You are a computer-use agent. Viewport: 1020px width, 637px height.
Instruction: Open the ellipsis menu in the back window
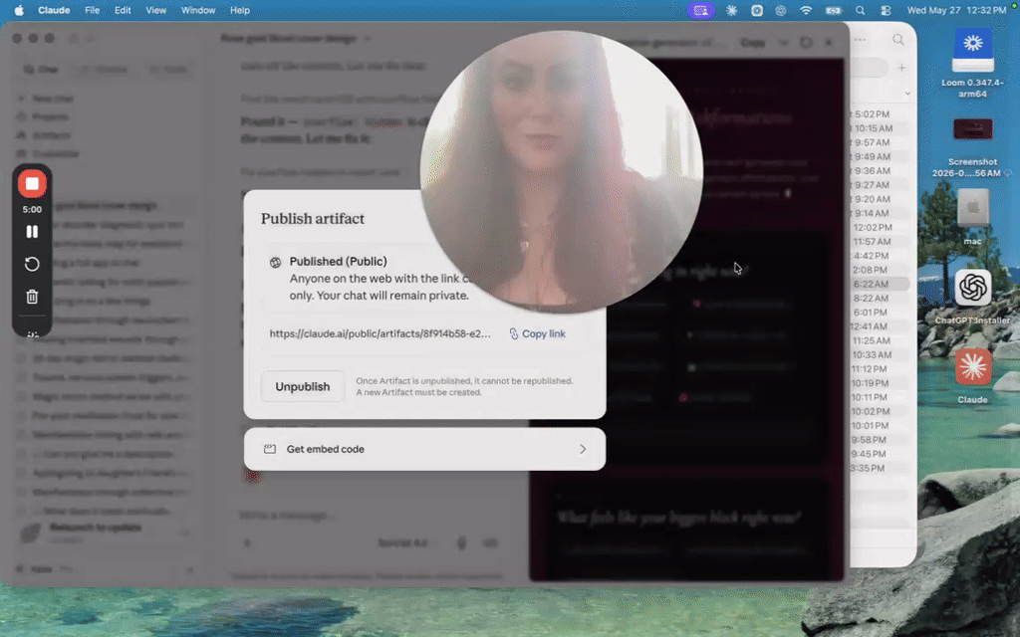pos(861,40)
